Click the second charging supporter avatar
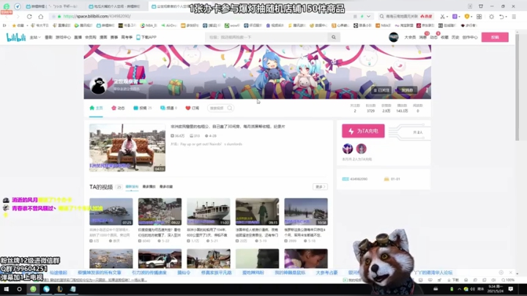The image size is (527, 296). (x=362, y=148)
